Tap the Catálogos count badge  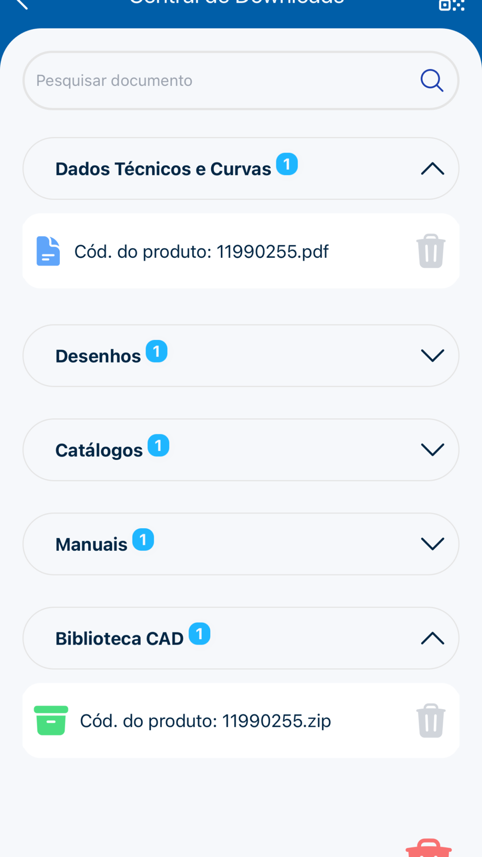coord(158,445)
